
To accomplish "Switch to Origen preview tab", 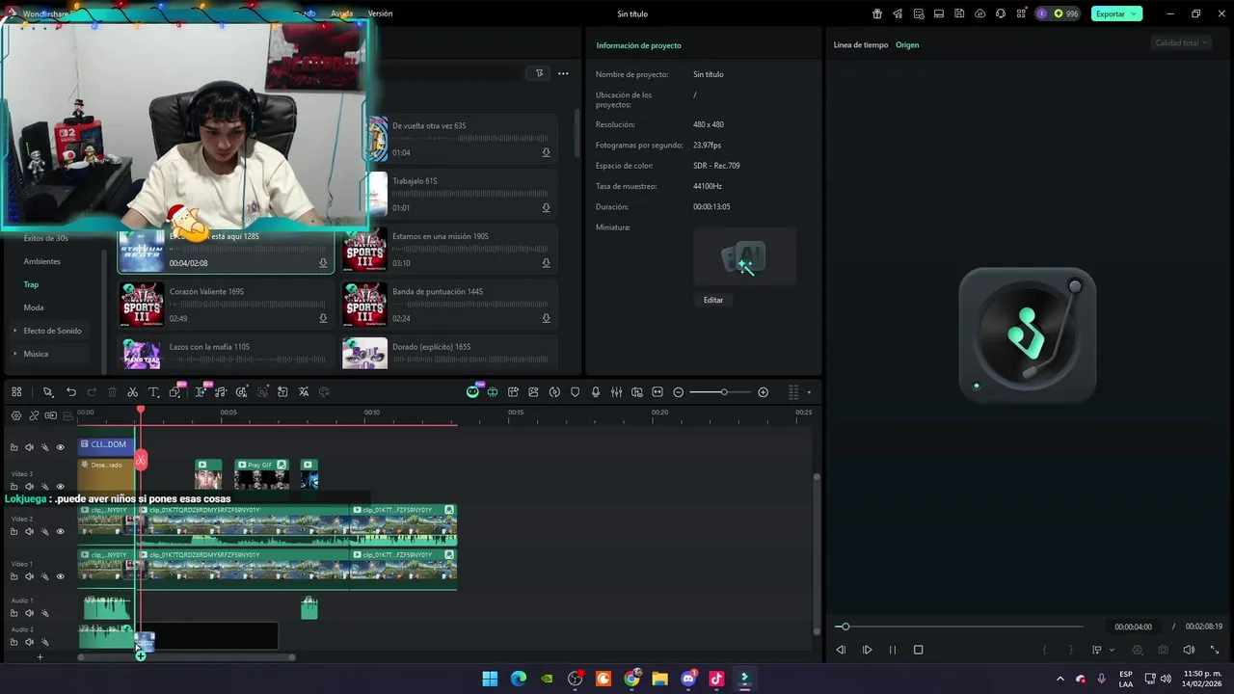I will [x=907, y=45].
